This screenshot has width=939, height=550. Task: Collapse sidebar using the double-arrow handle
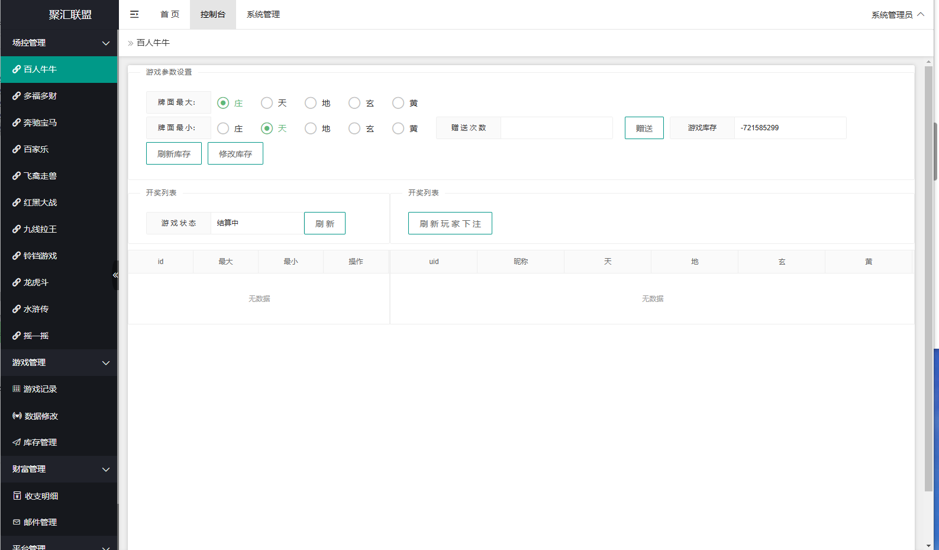115,275
